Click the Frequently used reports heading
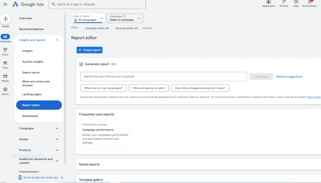Viewport: 321px width, 183px height. pyautogui.click(x=97, y=114)
